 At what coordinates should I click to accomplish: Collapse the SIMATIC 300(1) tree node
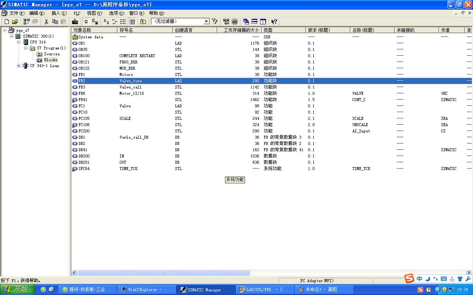click(x=12, y=36)
